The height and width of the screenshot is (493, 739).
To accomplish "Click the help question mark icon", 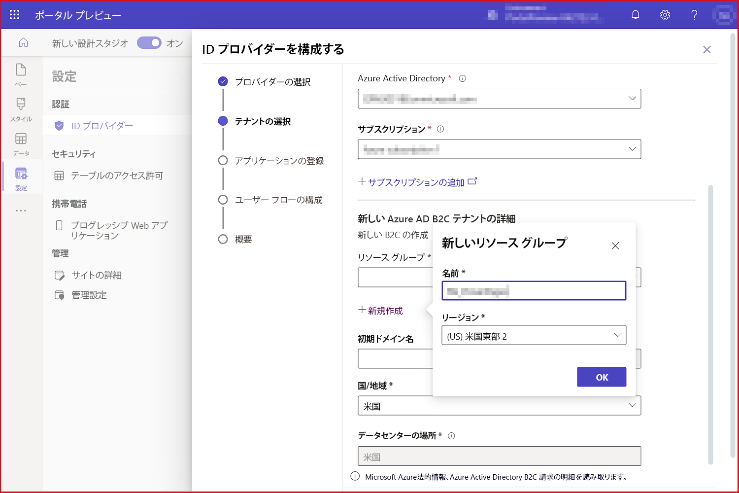I will coord(694,14).
